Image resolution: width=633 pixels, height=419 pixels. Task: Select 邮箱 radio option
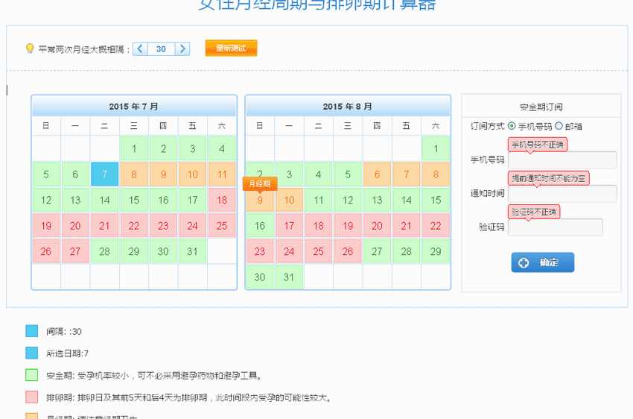click(559, 126)
